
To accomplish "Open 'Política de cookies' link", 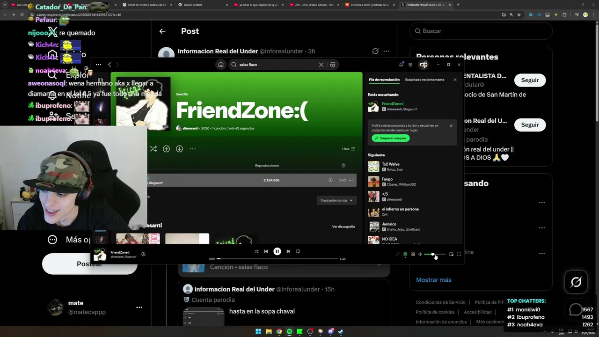I will point(435,312).
